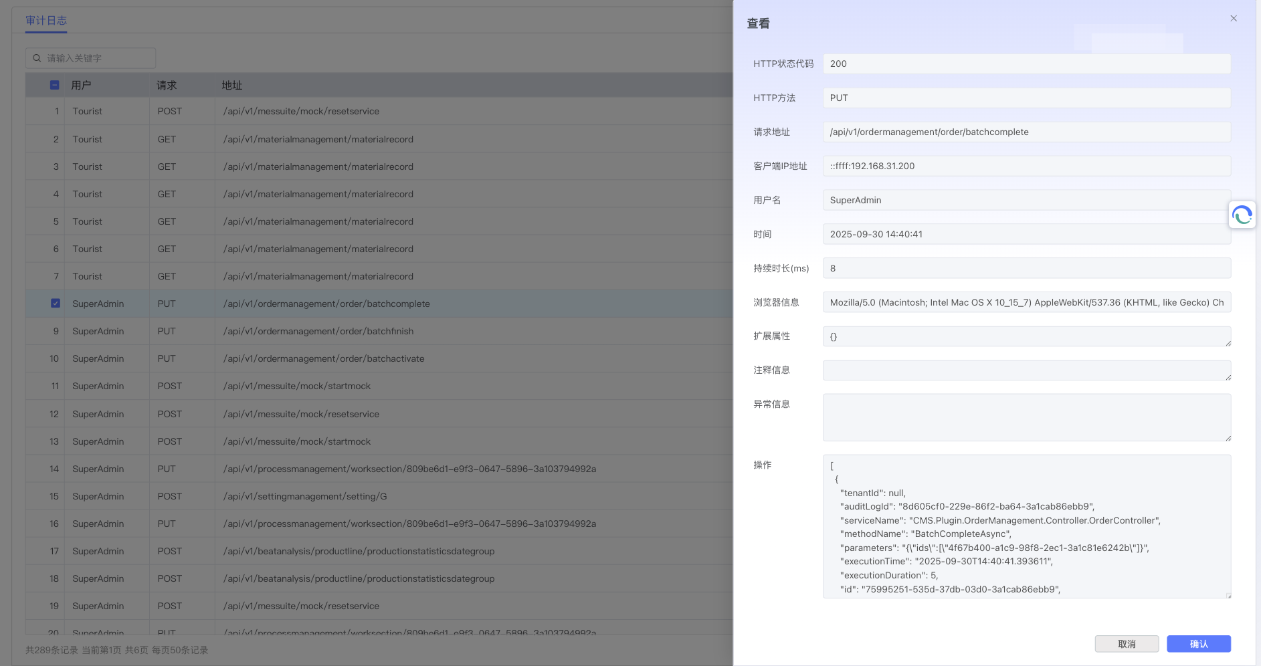
Task: Click the 确认 button
Action: point(1198,643)
